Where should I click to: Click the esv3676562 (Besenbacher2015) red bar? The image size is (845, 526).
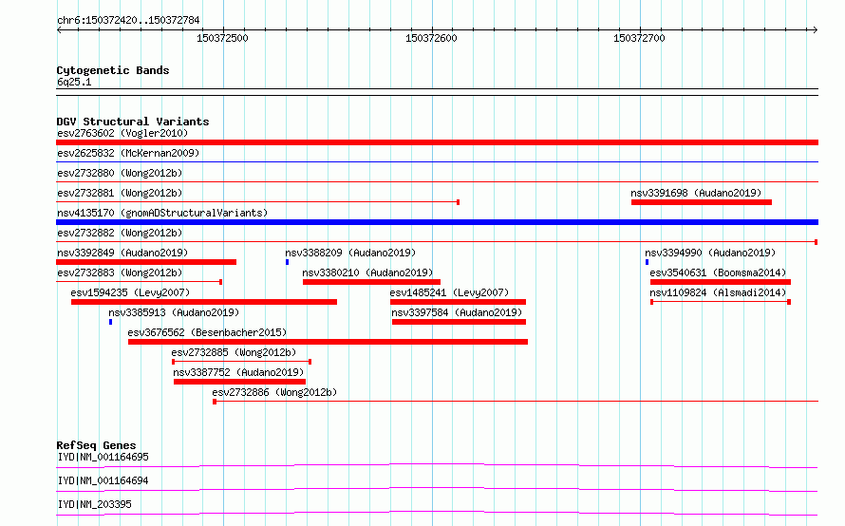click(328, 342)
